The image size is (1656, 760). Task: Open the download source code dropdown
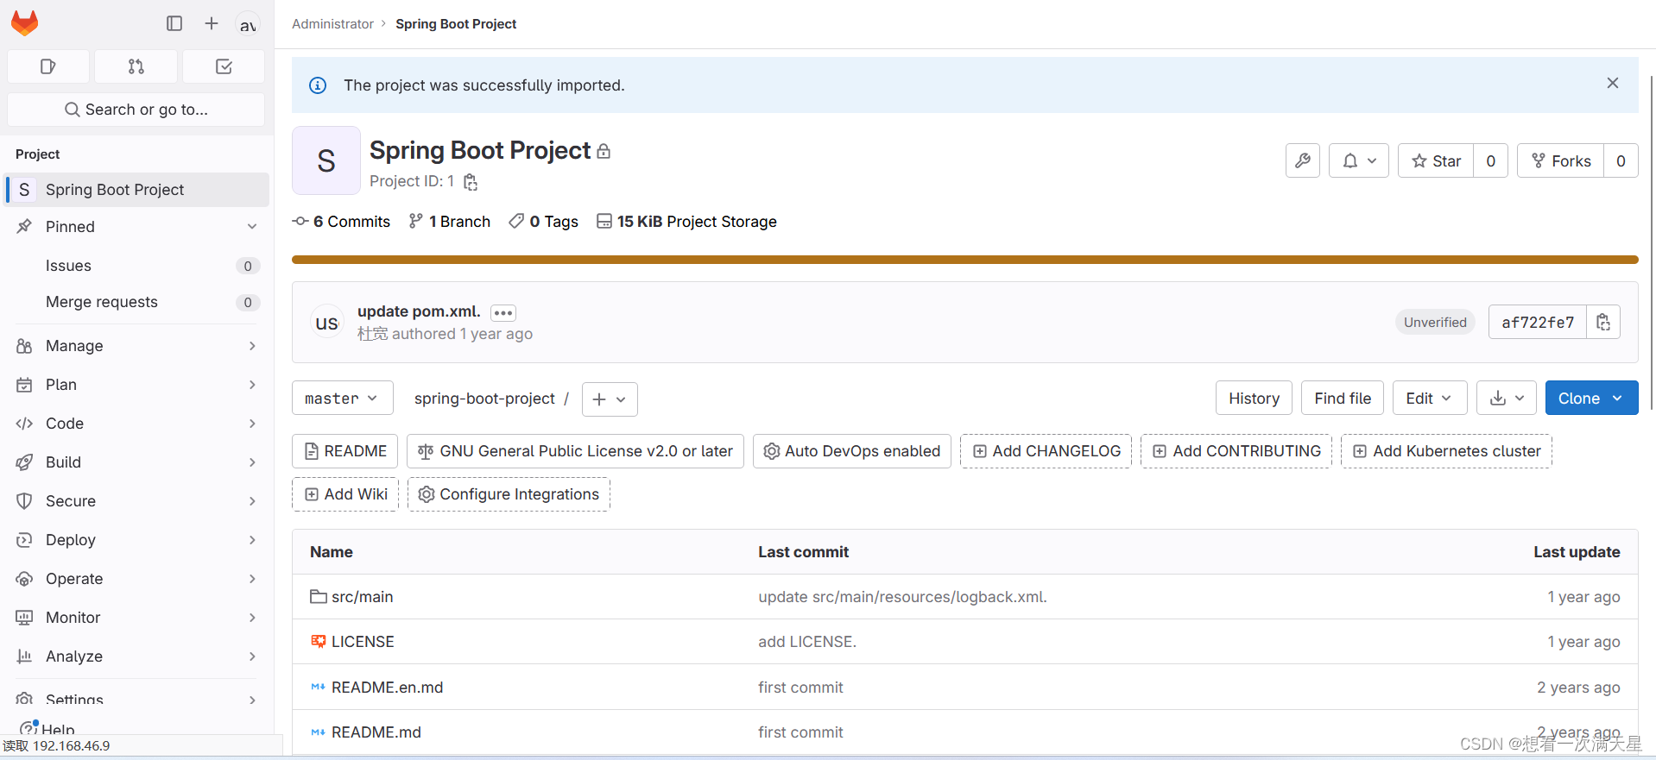tap(1507, 398)
